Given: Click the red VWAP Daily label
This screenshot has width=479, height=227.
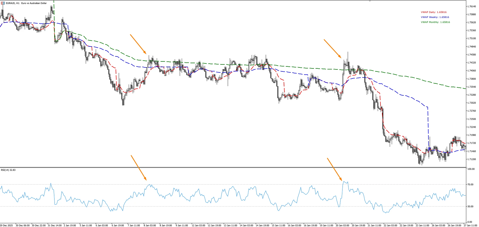Looking at the screenshot, I should [x=433, y=12].
